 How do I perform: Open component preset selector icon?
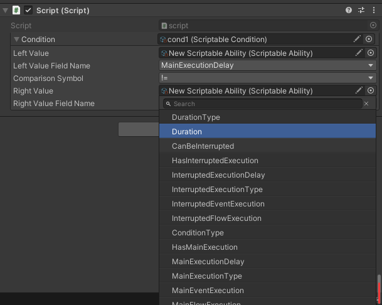361,11
